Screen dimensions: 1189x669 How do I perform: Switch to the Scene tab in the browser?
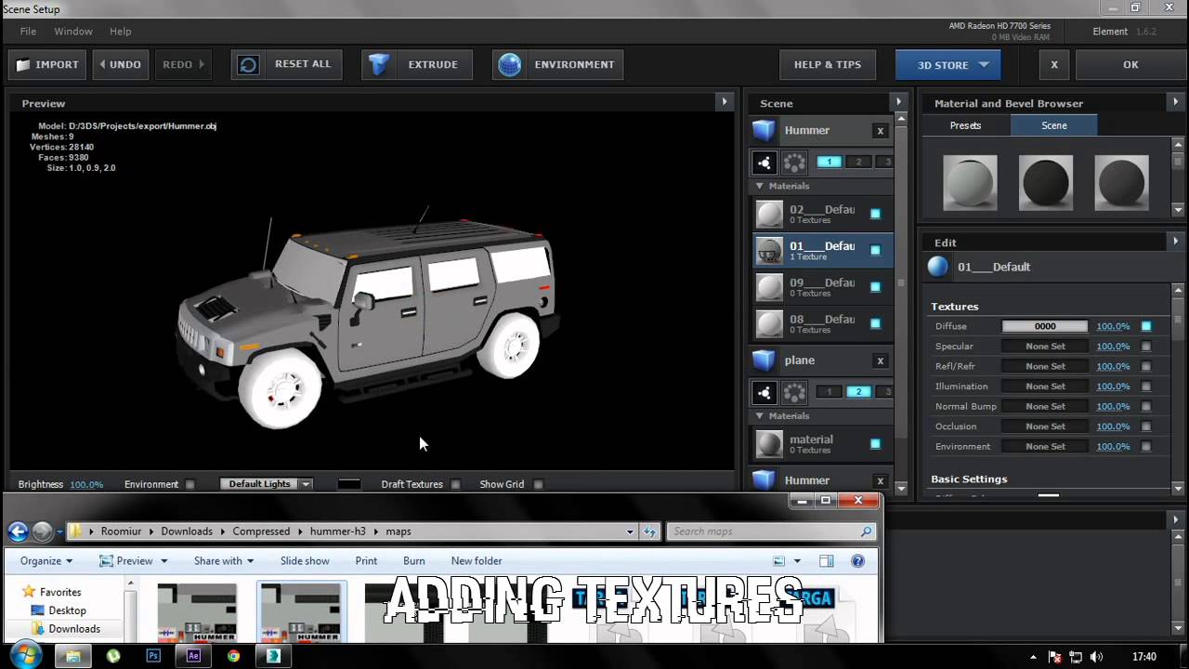[1054, 125]
